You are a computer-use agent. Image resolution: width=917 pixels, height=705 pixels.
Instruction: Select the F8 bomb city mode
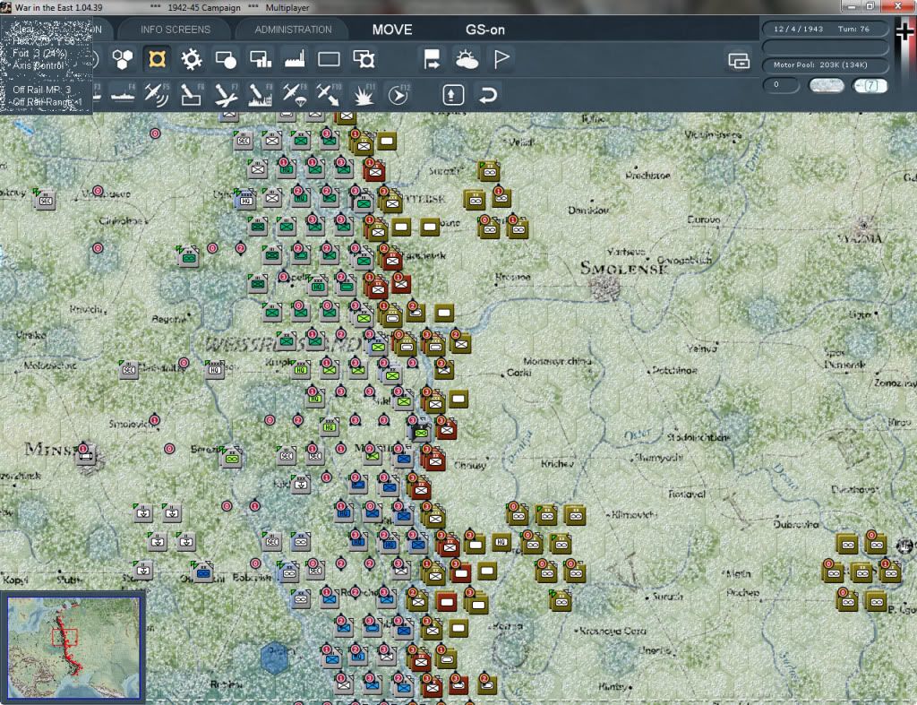261,94
